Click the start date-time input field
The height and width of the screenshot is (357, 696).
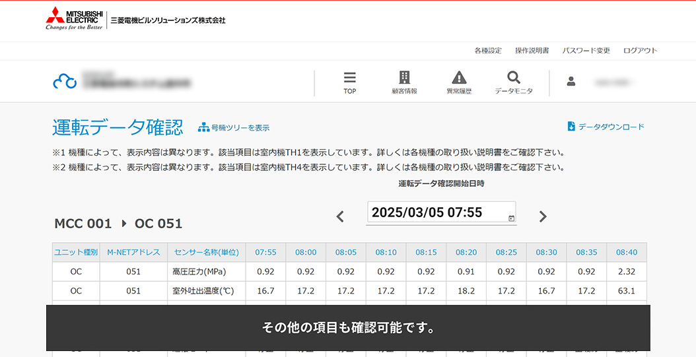pyautogui.click(x=436, y=213)
